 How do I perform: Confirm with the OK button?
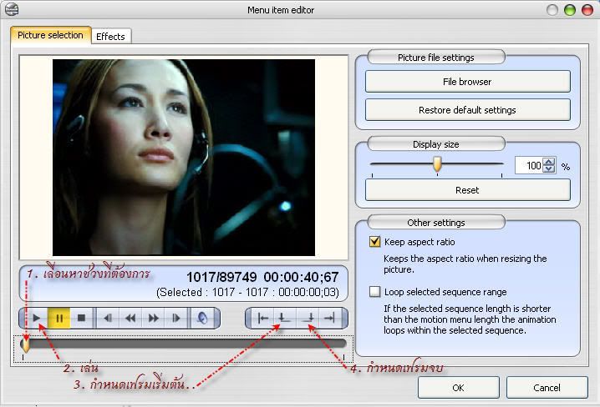tap(459, 388)
